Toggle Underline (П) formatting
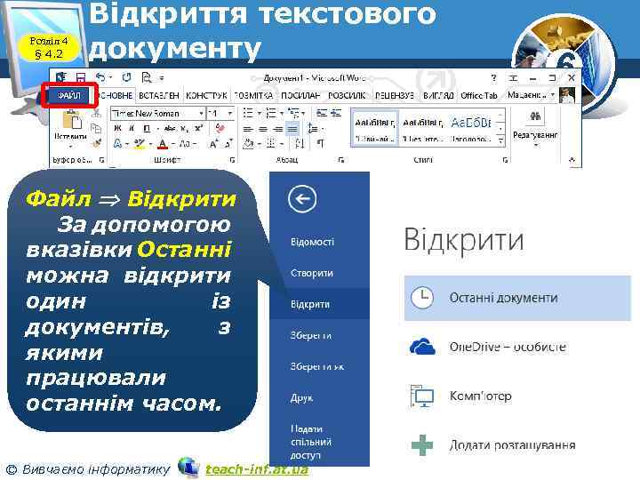 [147, 129]
